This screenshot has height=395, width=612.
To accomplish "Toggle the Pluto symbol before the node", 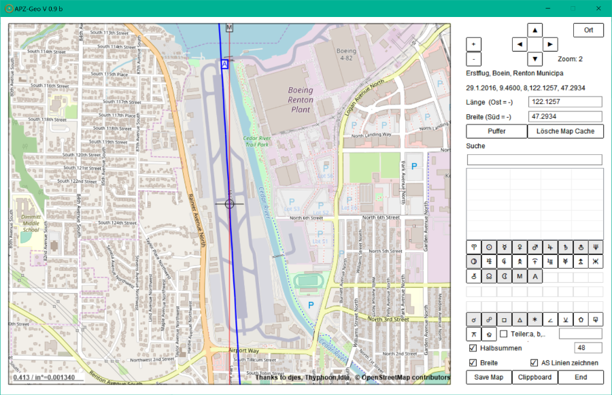I will 474,276.
